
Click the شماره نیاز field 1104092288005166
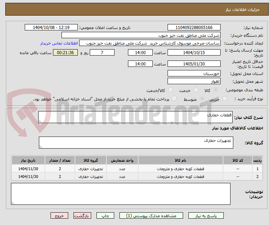pos(194,28)
